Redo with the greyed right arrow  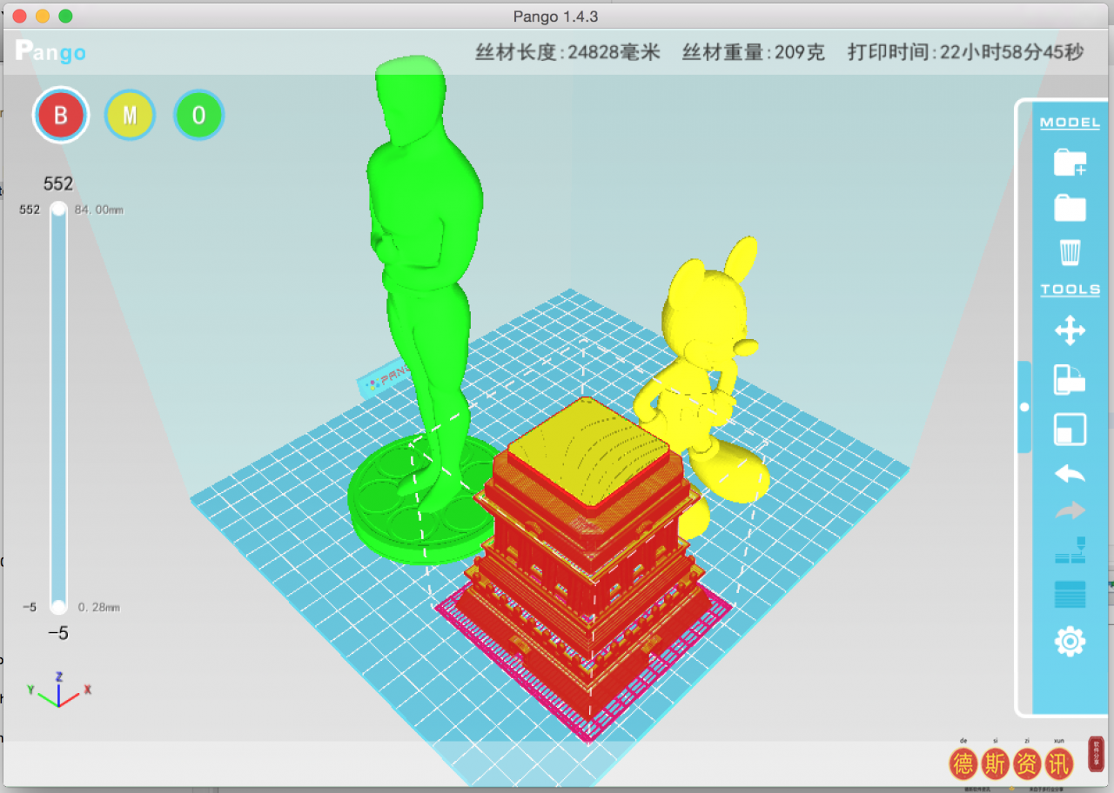point(1070,511)
